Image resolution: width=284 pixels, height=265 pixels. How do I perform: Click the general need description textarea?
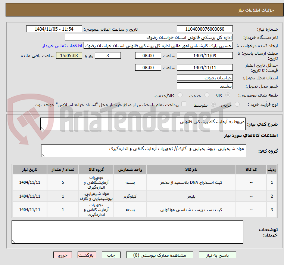[143, 124]
